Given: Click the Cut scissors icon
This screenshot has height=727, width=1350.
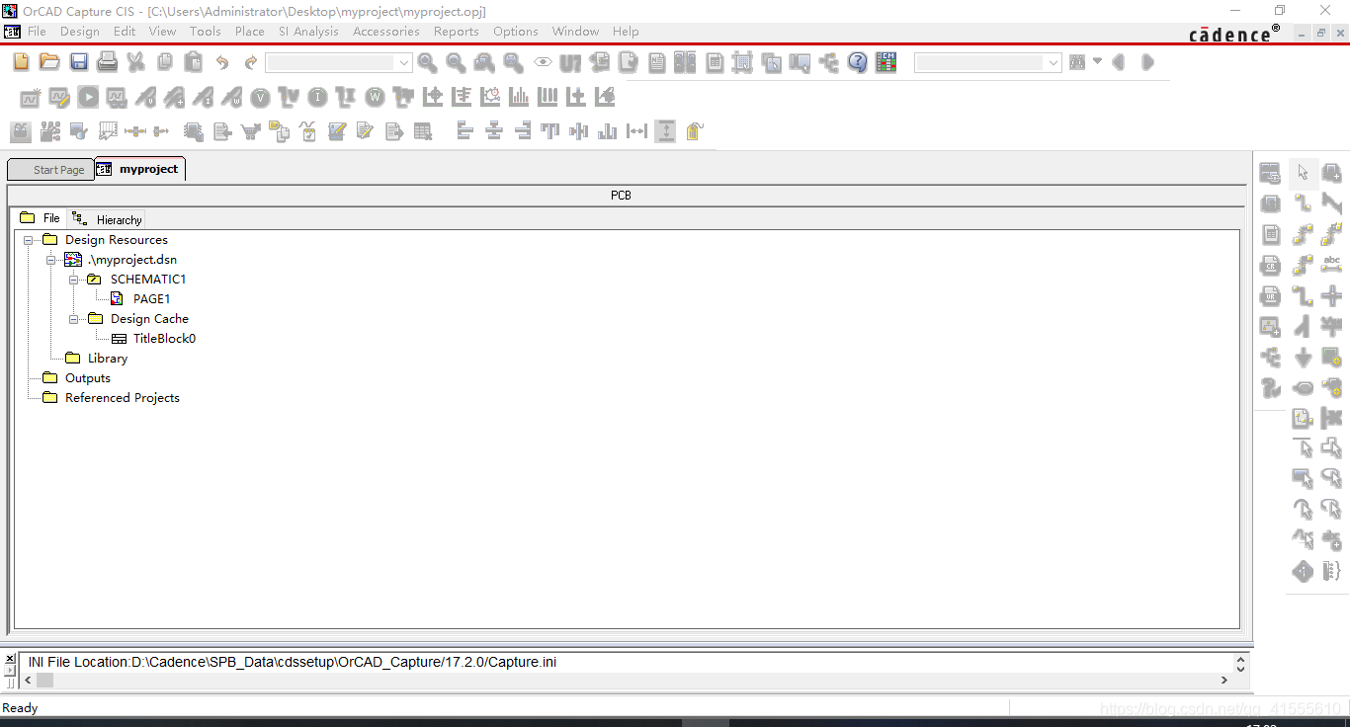Looking at the screenshot, I should (x=136, y=62).
